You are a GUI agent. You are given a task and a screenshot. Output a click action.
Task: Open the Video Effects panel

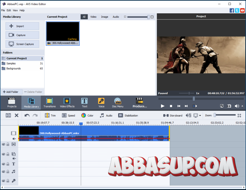coord(67,103)
